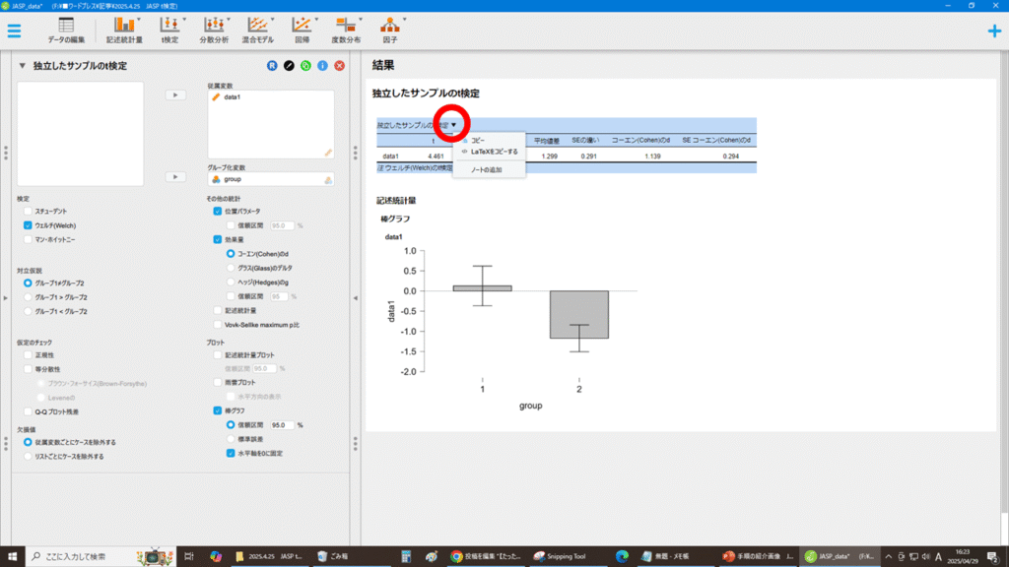Open Task View on the taskbar
Screen dimensions: 1009x567
coord(188,557)
